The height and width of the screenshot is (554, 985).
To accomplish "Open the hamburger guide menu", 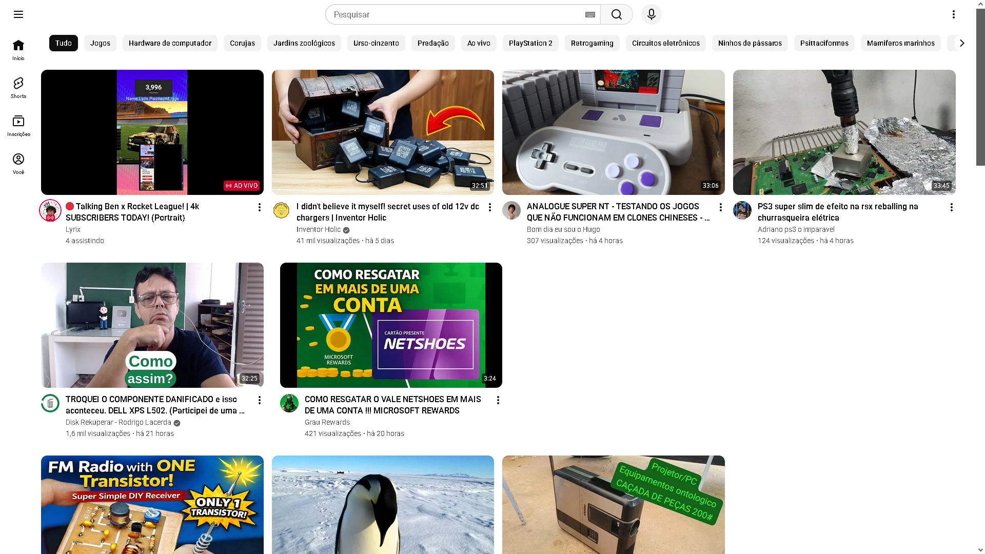I will (x=18, y=14).
